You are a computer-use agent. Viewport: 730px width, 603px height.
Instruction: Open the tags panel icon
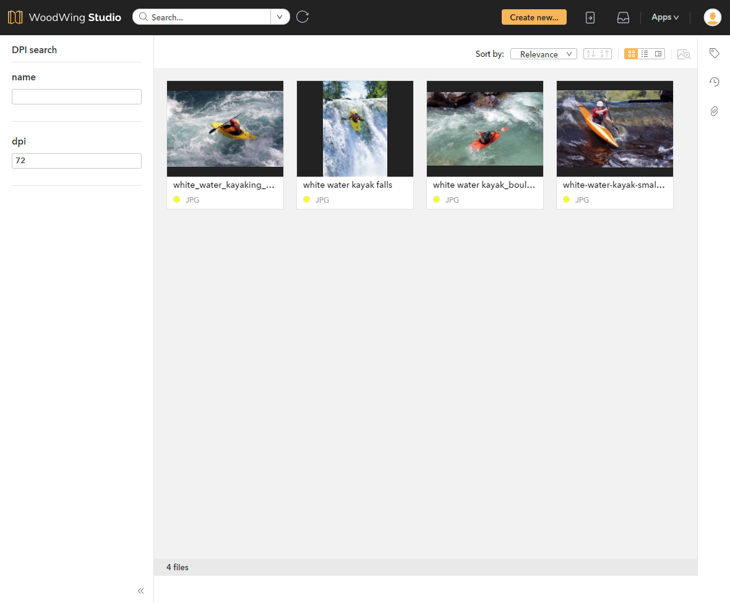tap(715, 53)
